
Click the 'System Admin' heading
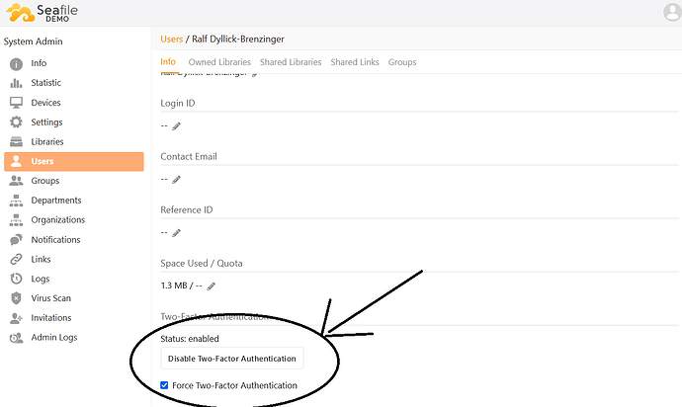[33, 41]
